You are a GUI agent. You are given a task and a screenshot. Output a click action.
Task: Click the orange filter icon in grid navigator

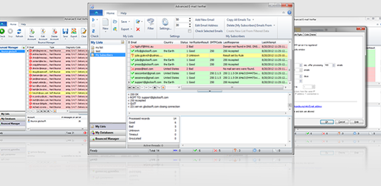click(x=163, y=87)
